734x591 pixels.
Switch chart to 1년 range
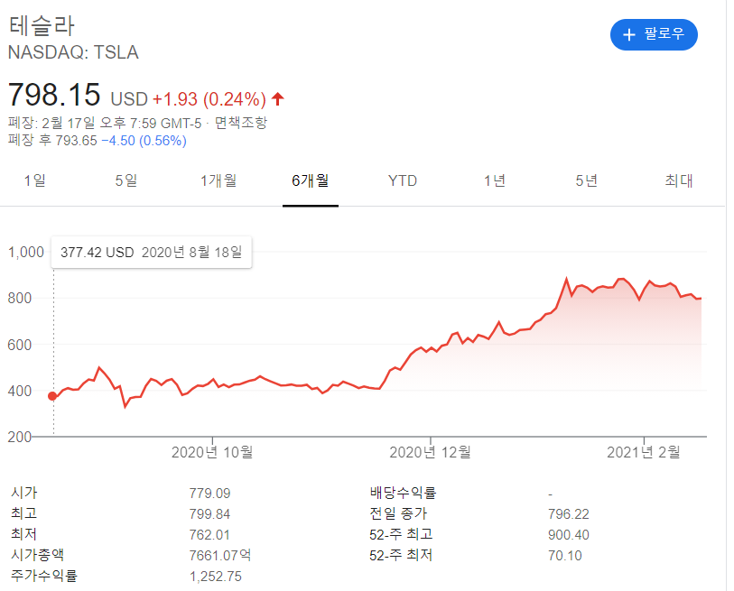(x=495, y=180)
